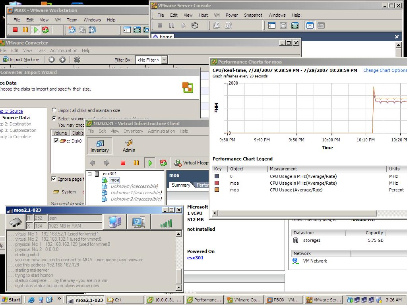Select Import all disks and maintain size
This screenshot has height=305, width=407.
coord(54,110)
